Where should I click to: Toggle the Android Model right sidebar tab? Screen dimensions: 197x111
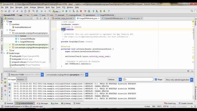click(196, 93)
